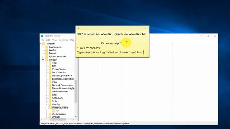Viewport: 230px width, 129px height.
Task: Click the PeerDist folder icon
Action: tap(47, 50)
